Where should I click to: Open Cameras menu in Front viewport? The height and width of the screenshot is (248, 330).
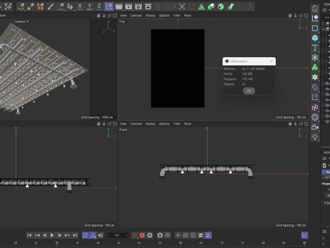(136, 124)
